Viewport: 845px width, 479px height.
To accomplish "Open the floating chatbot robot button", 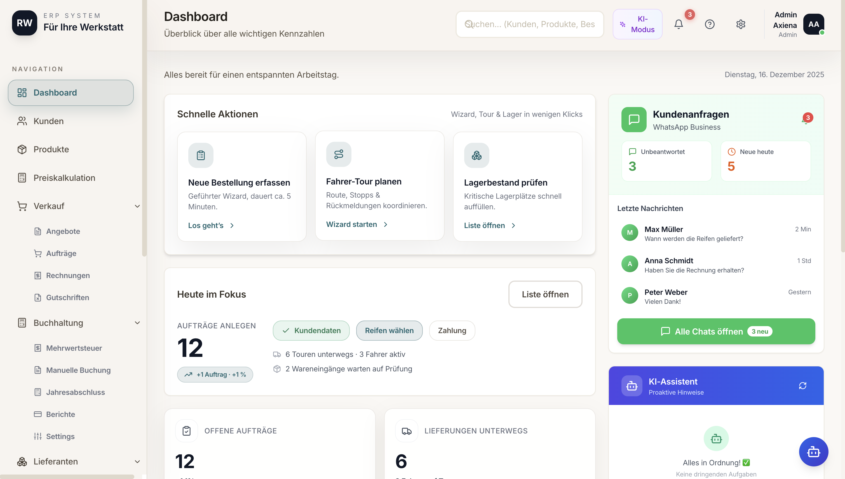I will pos(813,452).
